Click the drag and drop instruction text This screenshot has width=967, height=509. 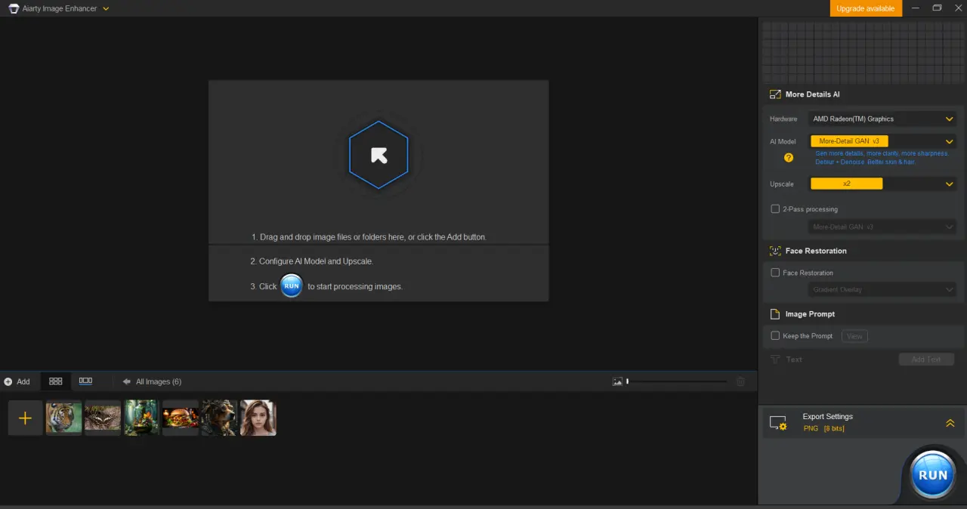[x=369, y=237]
